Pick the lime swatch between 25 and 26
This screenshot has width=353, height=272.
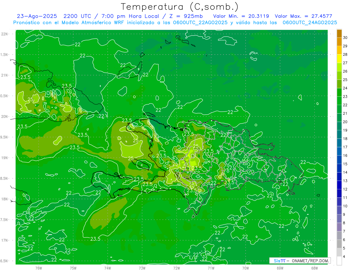[339, 76]
